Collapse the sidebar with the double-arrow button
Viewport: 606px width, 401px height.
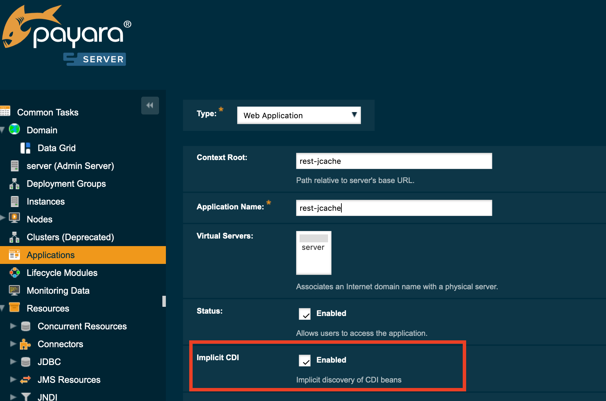click(x=150, y=105)
